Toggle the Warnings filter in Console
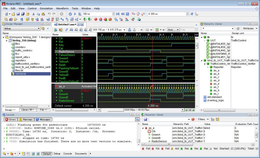This screenshot has width=260, height=158. (x=25, y=119)
